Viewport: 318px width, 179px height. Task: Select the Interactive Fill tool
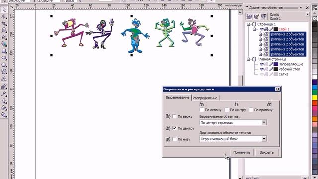[x=4, y=115]
